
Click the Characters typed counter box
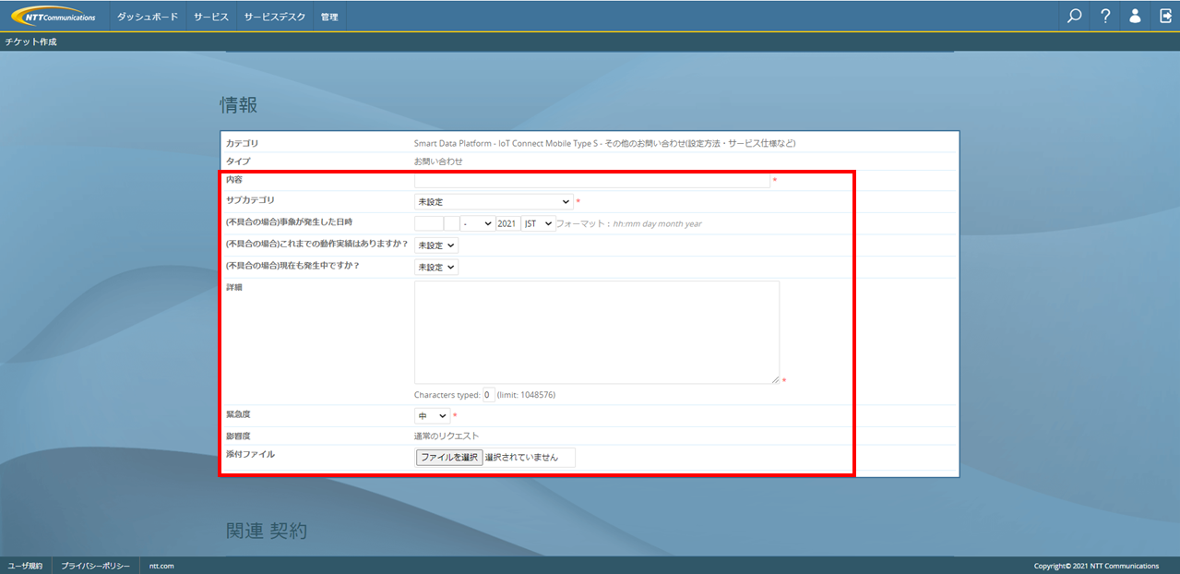tap(489, 394)
